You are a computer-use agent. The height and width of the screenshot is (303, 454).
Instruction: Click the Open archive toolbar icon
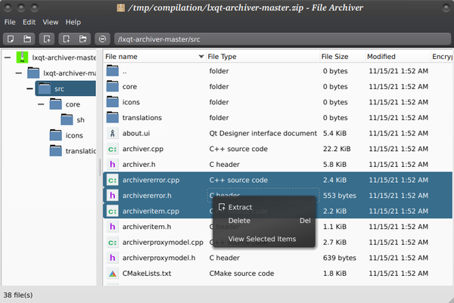point(27,39)
